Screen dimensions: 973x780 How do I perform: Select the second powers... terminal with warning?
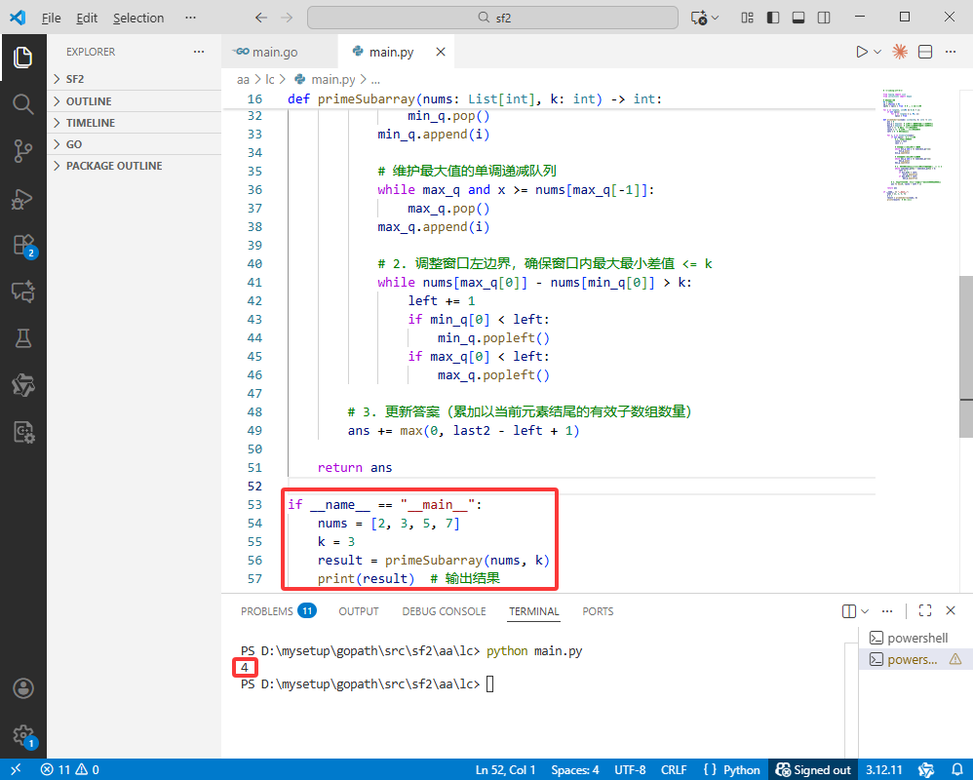[x=915, y=659]
